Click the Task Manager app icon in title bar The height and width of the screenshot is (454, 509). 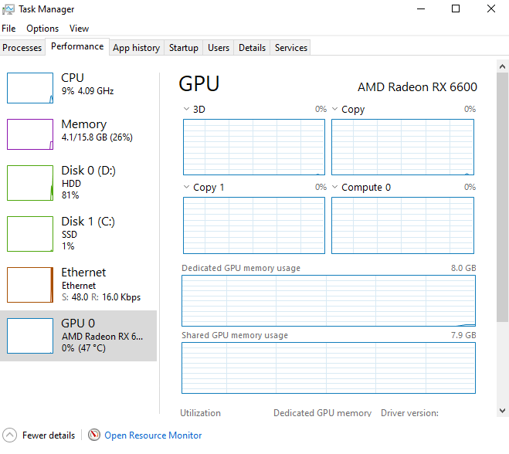pyautogui.click(x=9, y=9)
